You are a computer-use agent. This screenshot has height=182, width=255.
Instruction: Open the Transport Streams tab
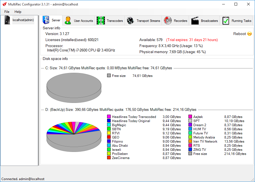point(143,21)
